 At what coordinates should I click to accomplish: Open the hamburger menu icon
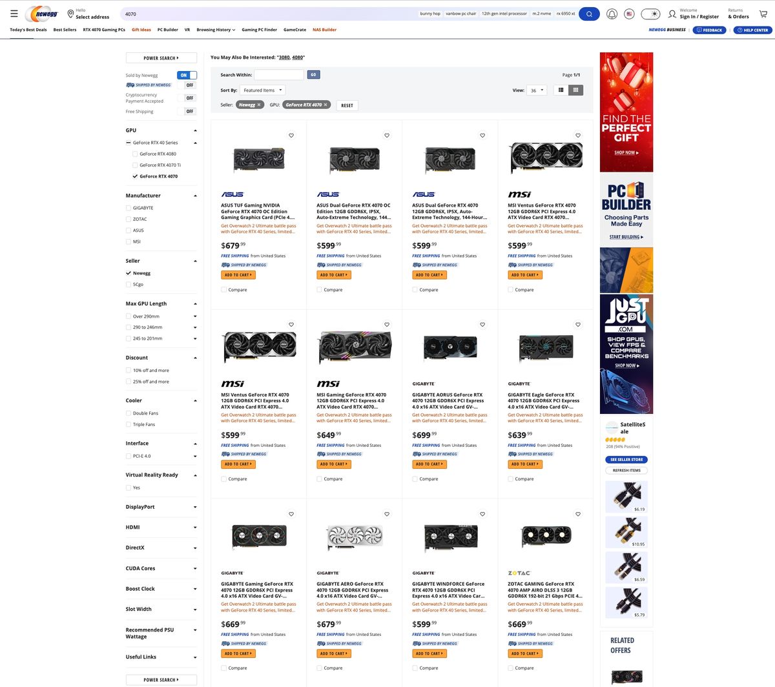click(14, 14)
